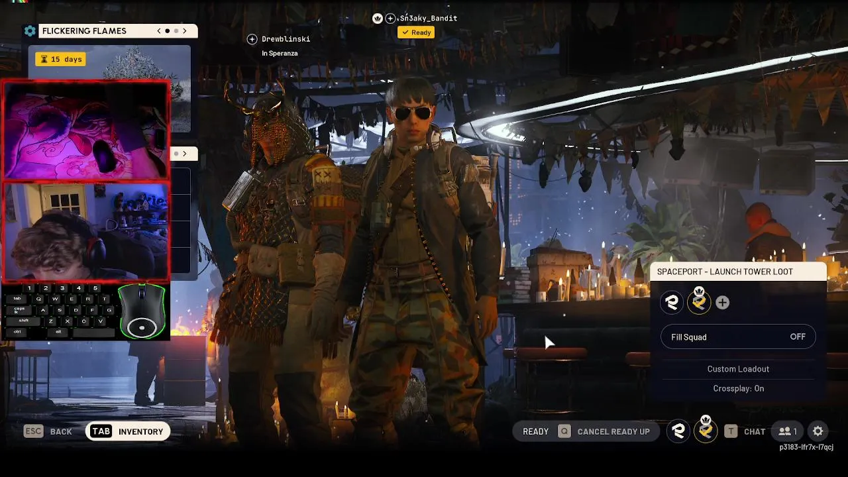
Task: Toggle Crossplay: On setting
Action: click(738, 389)
